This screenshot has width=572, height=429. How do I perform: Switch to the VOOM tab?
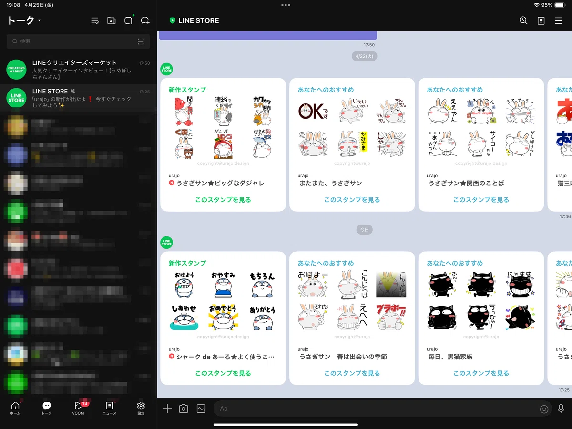(x=78, y=408)
